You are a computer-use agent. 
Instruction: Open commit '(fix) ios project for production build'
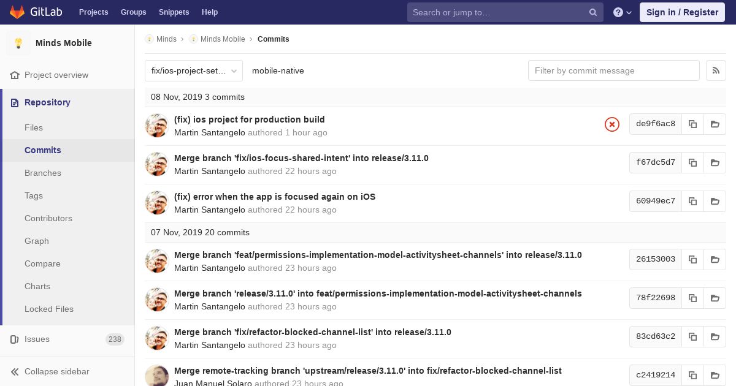tap(249, 119)
